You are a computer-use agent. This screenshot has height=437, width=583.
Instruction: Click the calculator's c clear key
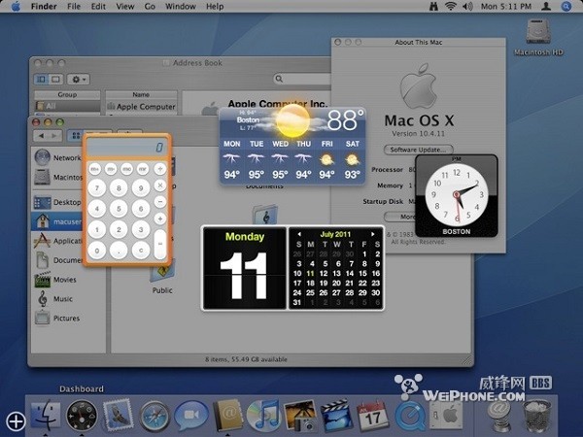(x=141, y=251)
